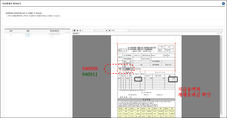Go to the previous report page
227x118 pixels.
(x=80, y=30)
